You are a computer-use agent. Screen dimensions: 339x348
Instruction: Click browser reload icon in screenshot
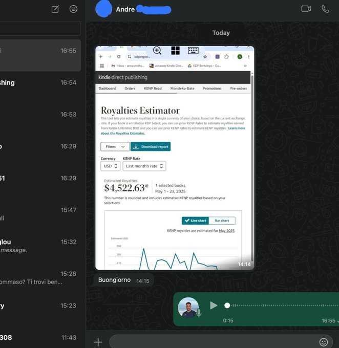coord(119,57)
